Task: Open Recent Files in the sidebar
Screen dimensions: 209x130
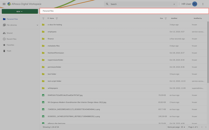Action: pyautogui.click(x=11, y=39)
